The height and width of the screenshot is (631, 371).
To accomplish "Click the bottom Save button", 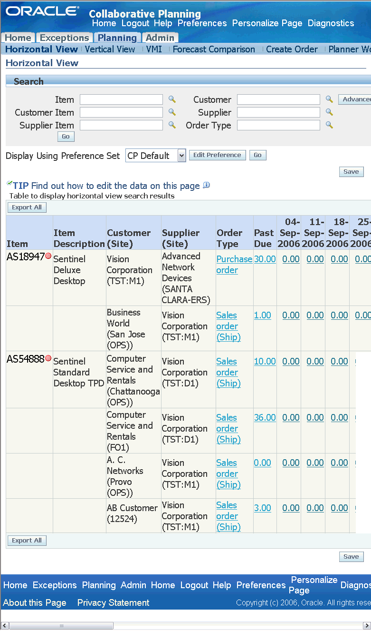I will pyautogui.click(x=351, y=557).
